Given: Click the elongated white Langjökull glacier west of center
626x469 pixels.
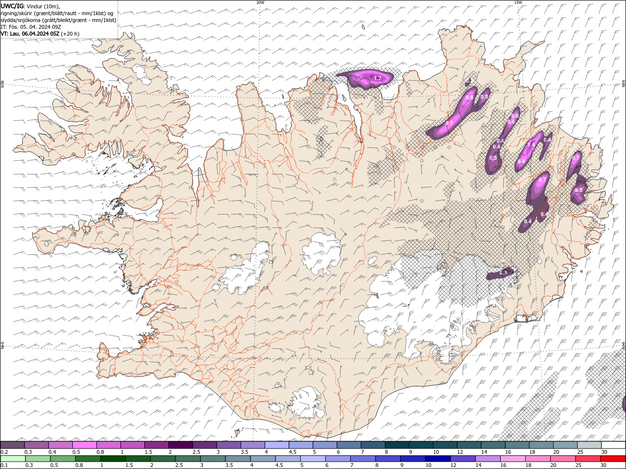Looking at the screenshot, I should [x=245, y=269].
